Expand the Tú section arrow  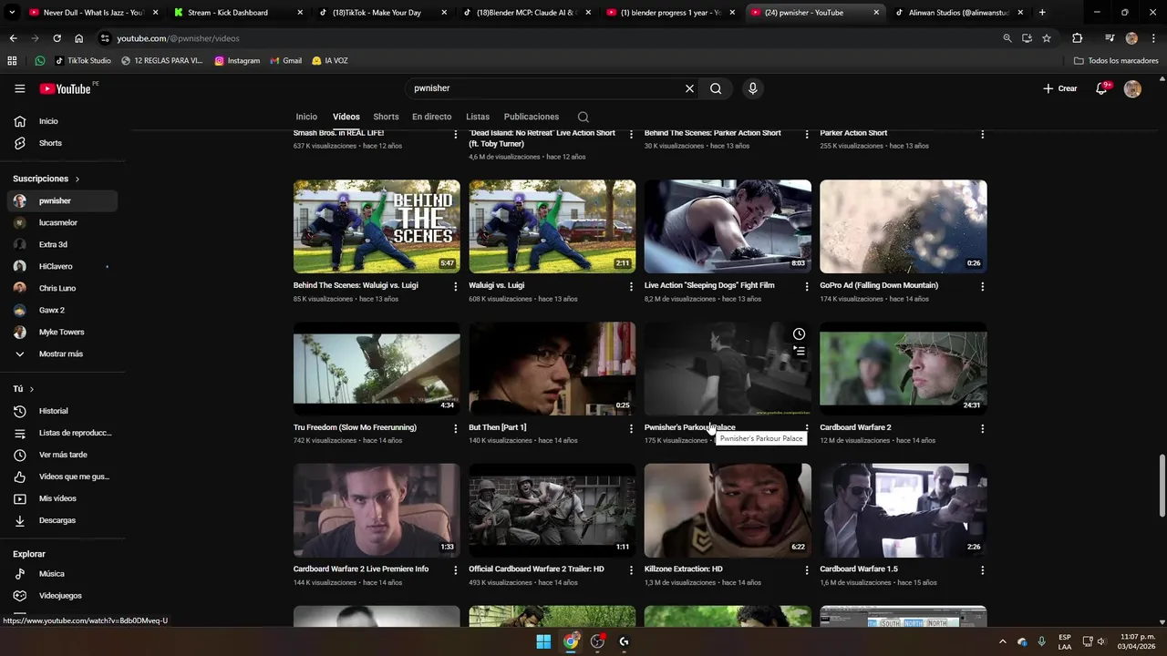pyautogui.click(x=32, y=389)
